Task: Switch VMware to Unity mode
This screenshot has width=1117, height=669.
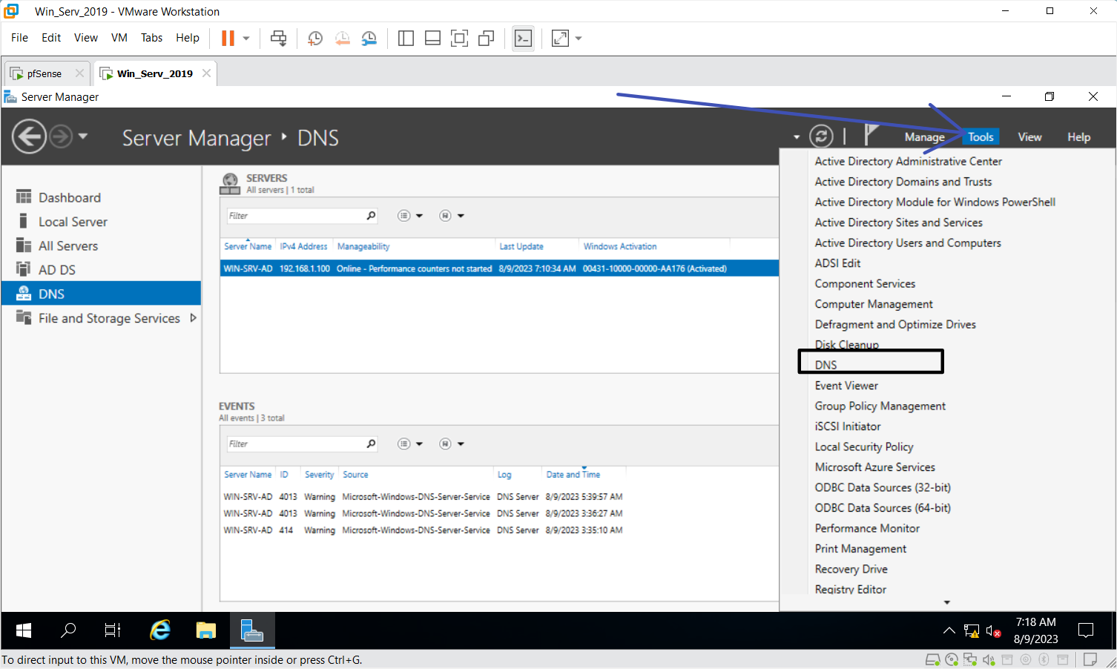Action: 486,38
